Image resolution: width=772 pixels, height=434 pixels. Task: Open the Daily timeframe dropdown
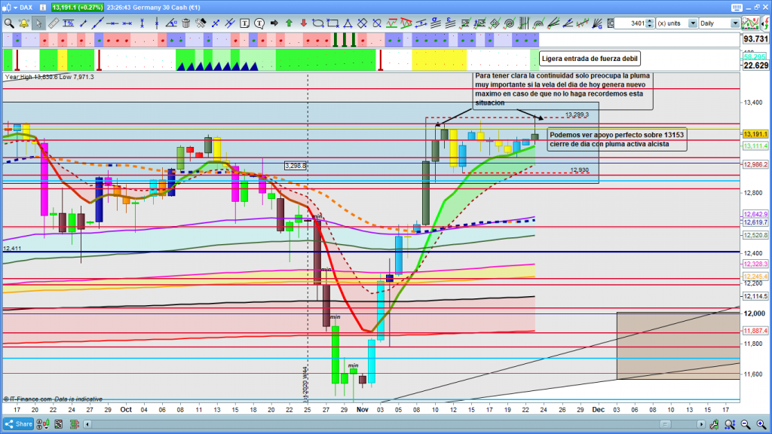734,23
